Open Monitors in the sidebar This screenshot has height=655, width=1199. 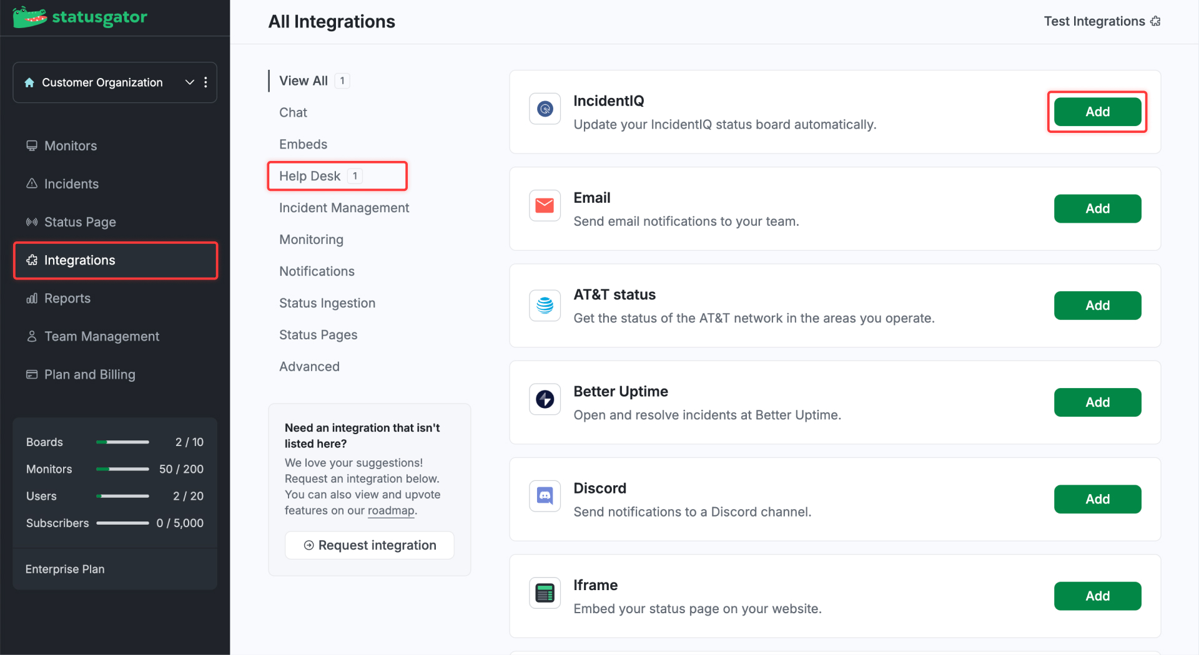(115, 146)
